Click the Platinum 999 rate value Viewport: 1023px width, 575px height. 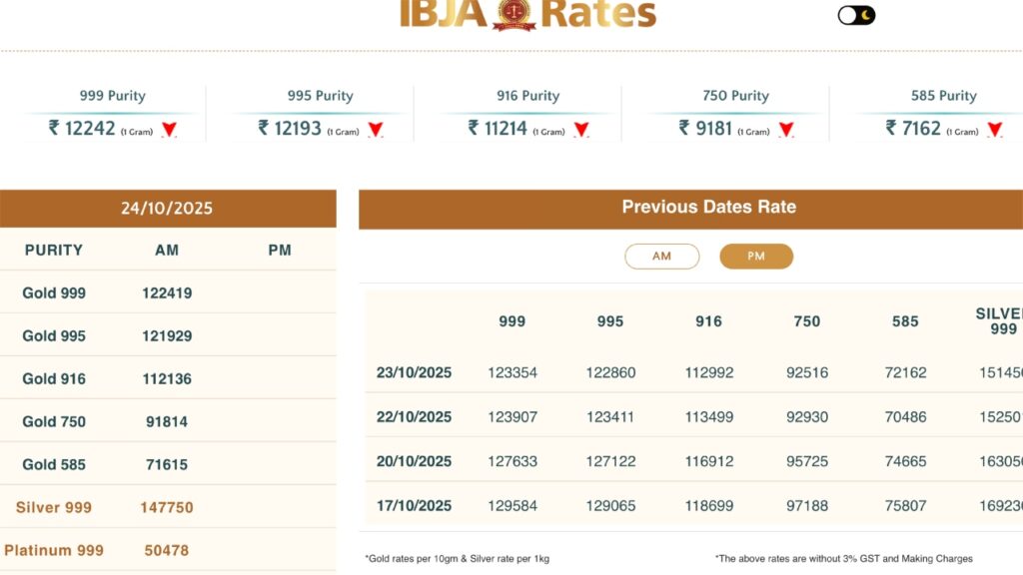point(166,550)
